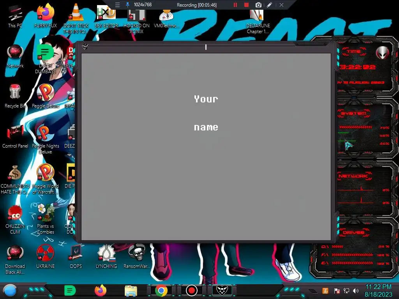The height and width of the screenshot is (299, 399).
Task: Open the Download Black Ali shortcut
Action: click(15, 259)
